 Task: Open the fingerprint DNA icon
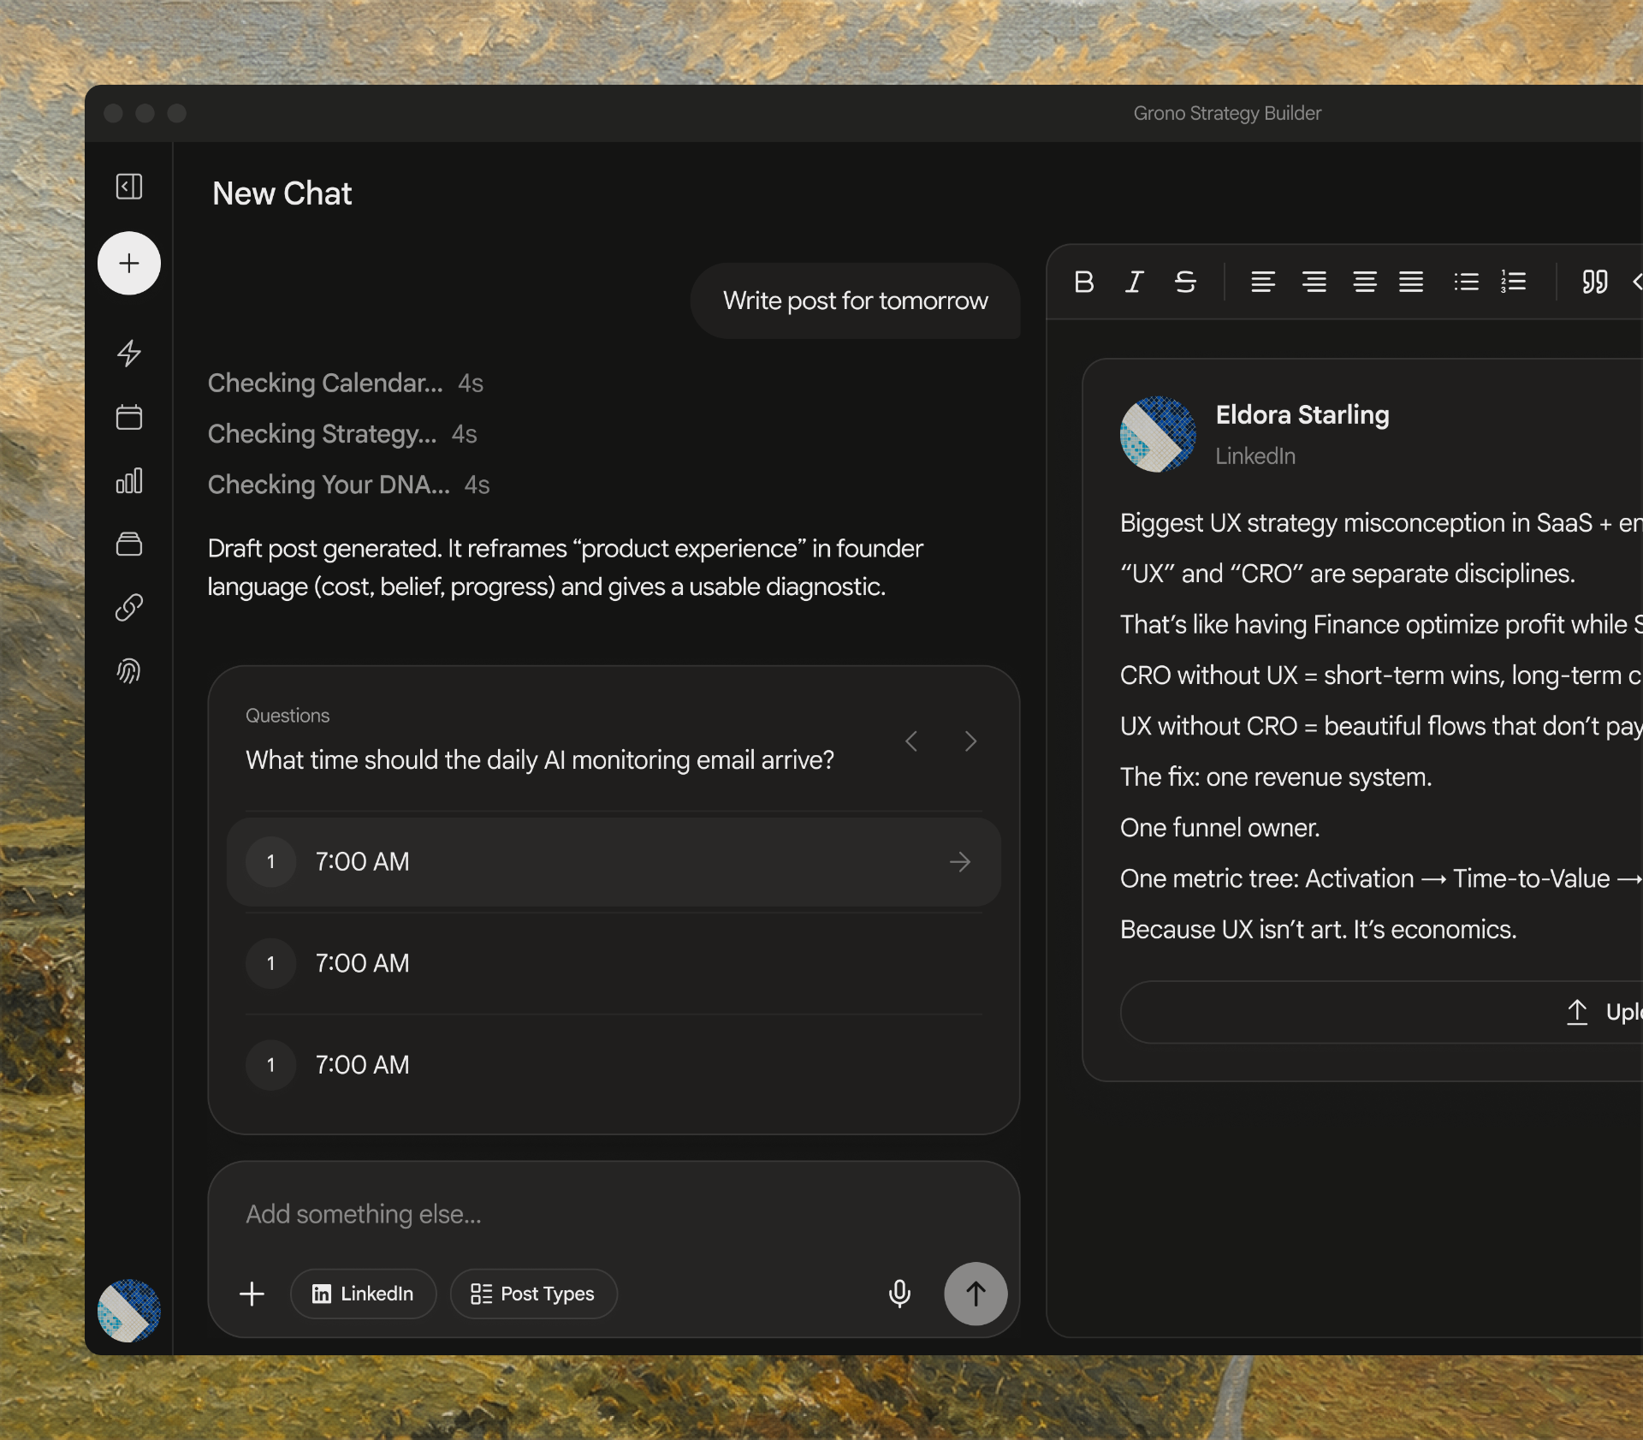pos(129,671)
